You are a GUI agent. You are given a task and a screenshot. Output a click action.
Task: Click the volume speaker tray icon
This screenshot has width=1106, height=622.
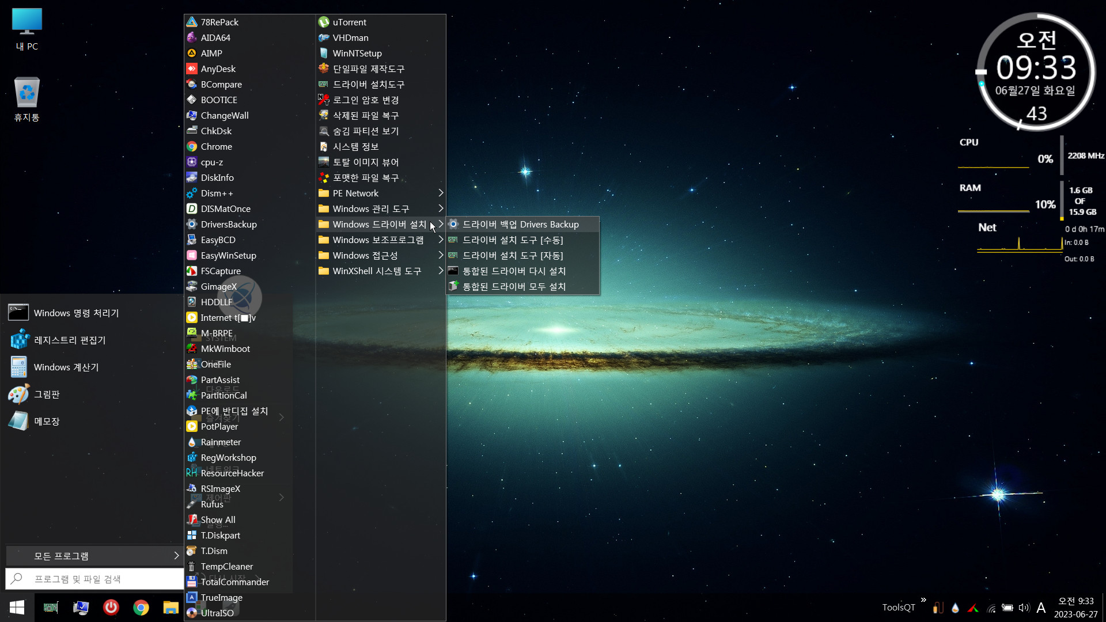pyautogui.click(x=1024, y=608)
